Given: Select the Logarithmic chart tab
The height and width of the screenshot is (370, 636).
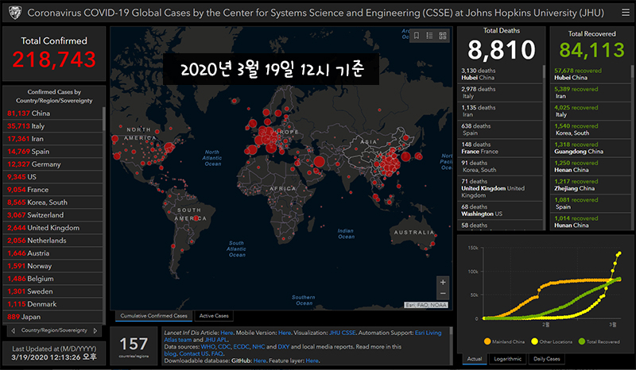Looking at the screenshot, I should (x=507, y=359).
